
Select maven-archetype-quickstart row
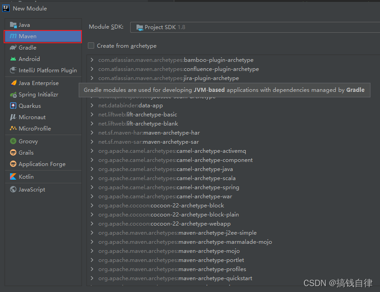[233, 278]
